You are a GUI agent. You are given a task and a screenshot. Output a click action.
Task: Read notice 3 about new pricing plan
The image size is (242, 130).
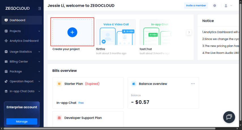pyautogui.click(x=221, y=46)
